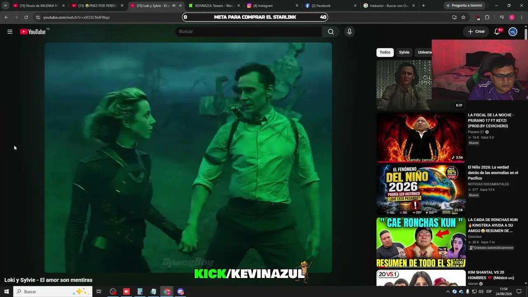Open title 'El Niño 2026: La verdad detrás'
528x297 pixels.
(x=493, y=173)
